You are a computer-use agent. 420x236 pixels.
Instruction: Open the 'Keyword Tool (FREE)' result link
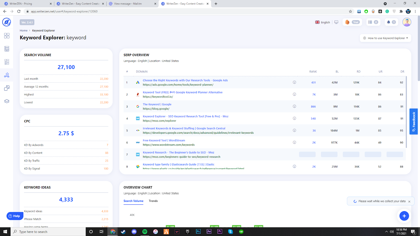(183, 92)
